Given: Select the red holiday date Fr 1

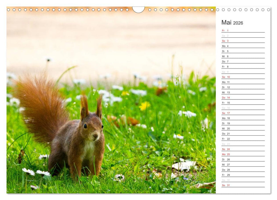Looking at the screenshot, I should [225, 30].
